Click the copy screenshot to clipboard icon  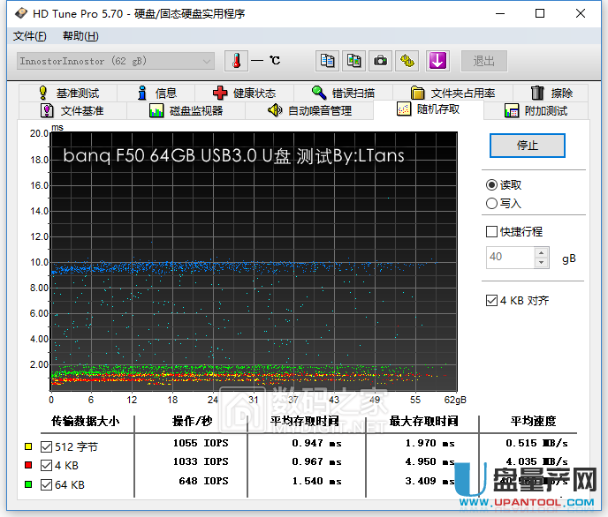(x=354, y=61)
